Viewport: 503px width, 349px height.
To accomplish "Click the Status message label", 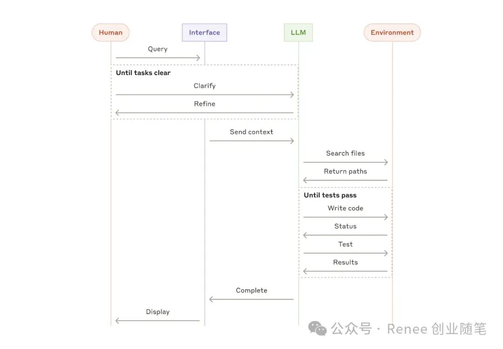I will 345,226.
